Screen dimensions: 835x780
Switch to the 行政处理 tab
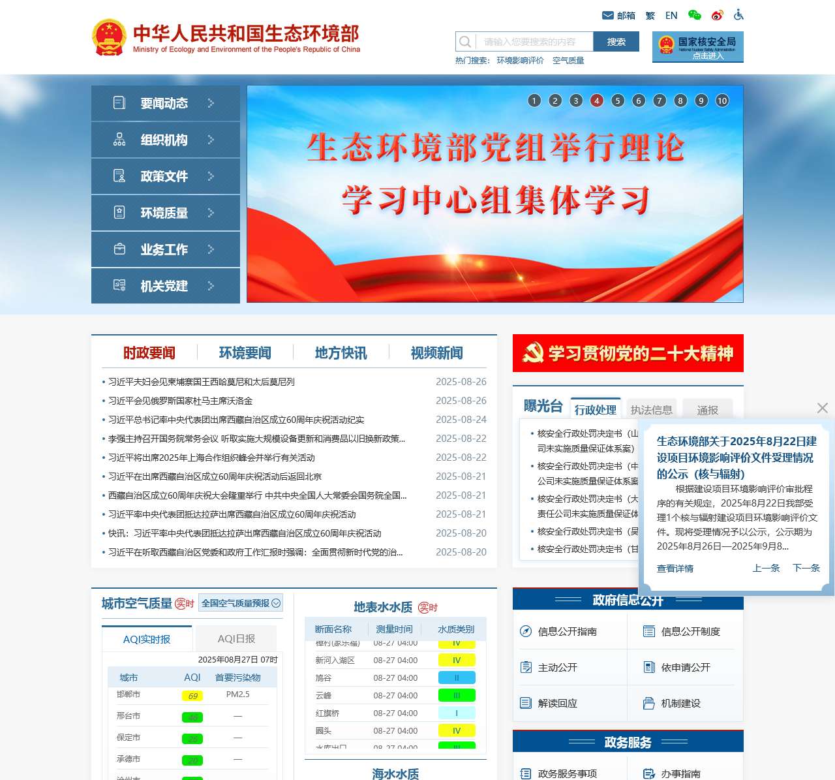tap(596, 409)
